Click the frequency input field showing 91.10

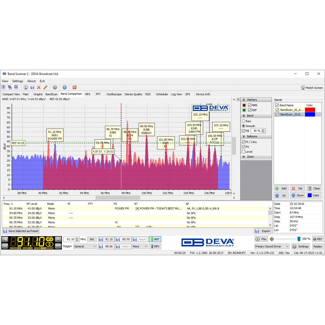70,239
